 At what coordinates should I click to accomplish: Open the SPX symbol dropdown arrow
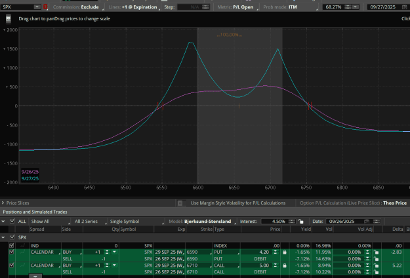click(37, 7)
